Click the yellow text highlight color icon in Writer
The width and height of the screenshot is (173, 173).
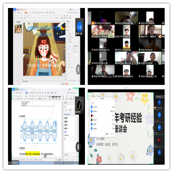30,99
